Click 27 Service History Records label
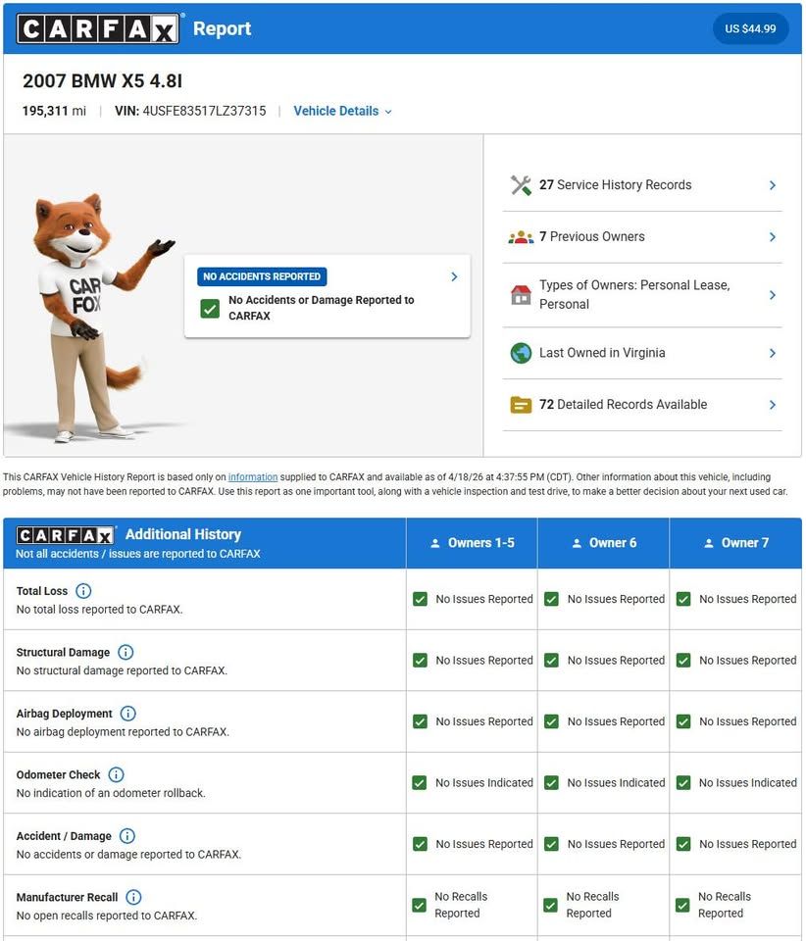Image resolution: width=806 pixels, height=941 pixels. pos(615,185)
